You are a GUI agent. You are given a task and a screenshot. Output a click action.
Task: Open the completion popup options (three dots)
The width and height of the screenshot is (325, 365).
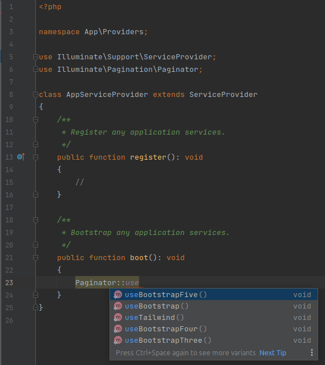(312, 352)
